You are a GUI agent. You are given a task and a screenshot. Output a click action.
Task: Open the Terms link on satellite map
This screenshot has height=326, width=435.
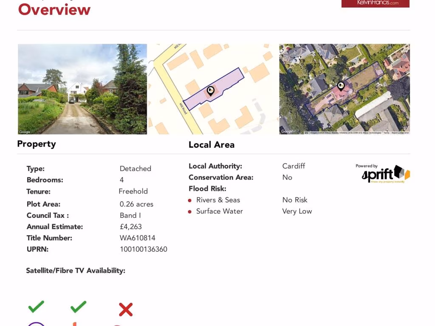click(x=386, y=133)
